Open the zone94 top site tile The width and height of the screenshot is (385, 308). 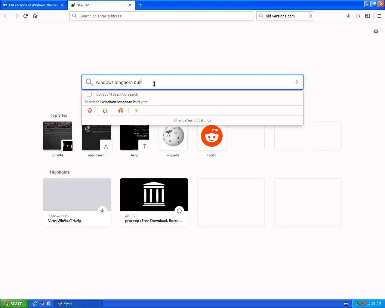[58, 136]
